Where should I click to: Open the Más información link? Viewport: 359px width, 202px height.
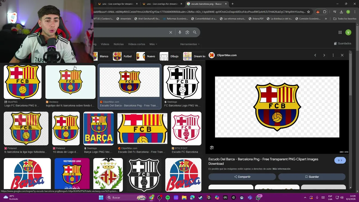pos(281,169)
